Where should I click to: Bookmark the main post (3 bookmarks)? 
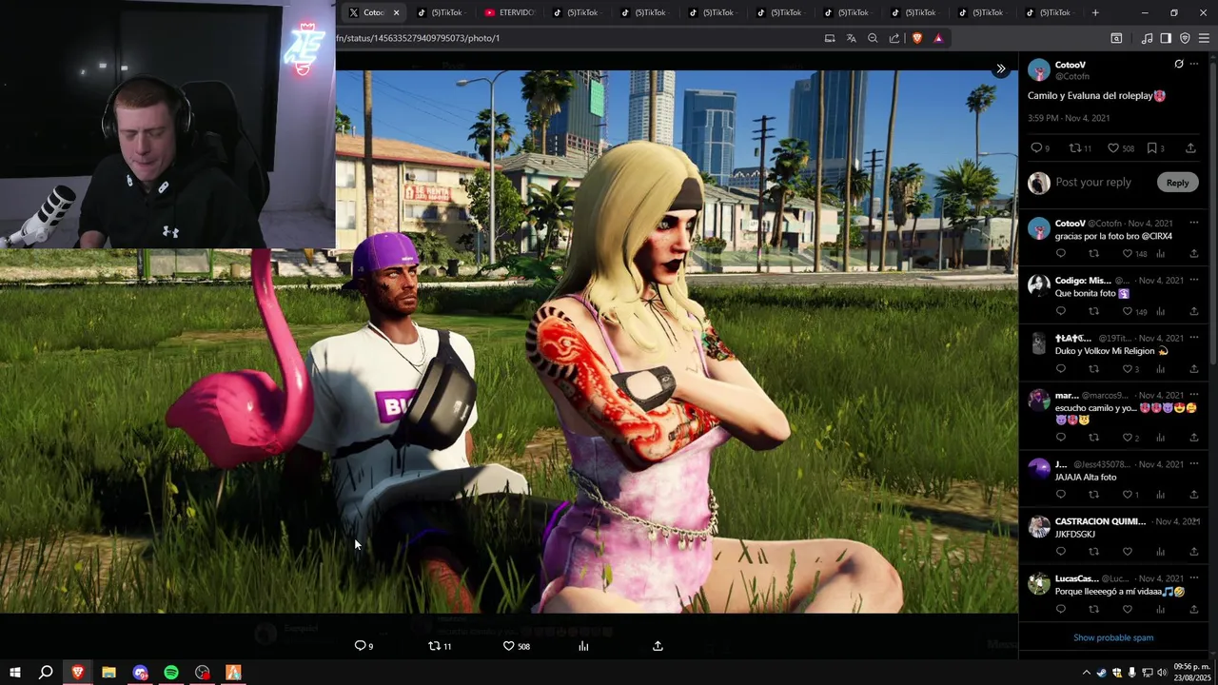(x=1151, y=148)
